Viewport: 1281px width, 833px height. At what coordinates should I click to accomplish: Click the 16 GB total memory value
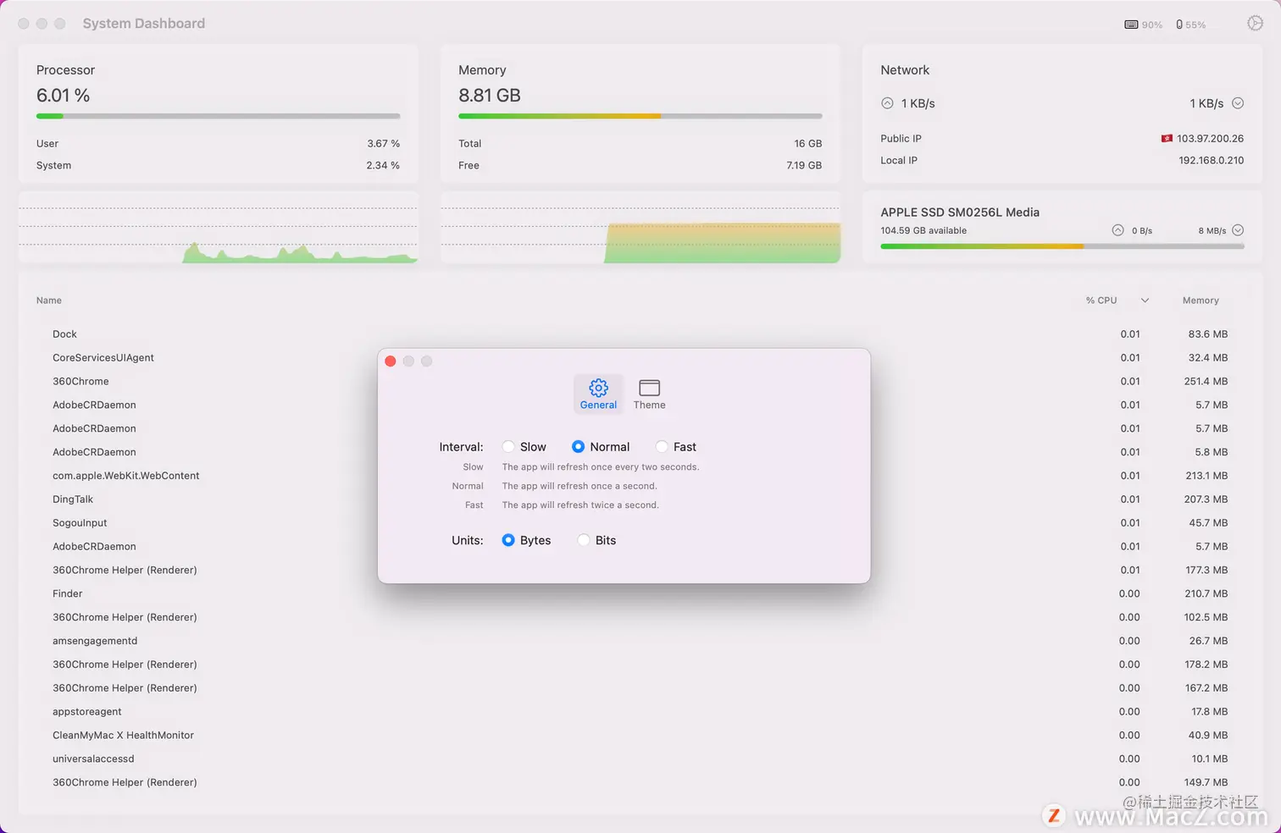click(808, 144)
